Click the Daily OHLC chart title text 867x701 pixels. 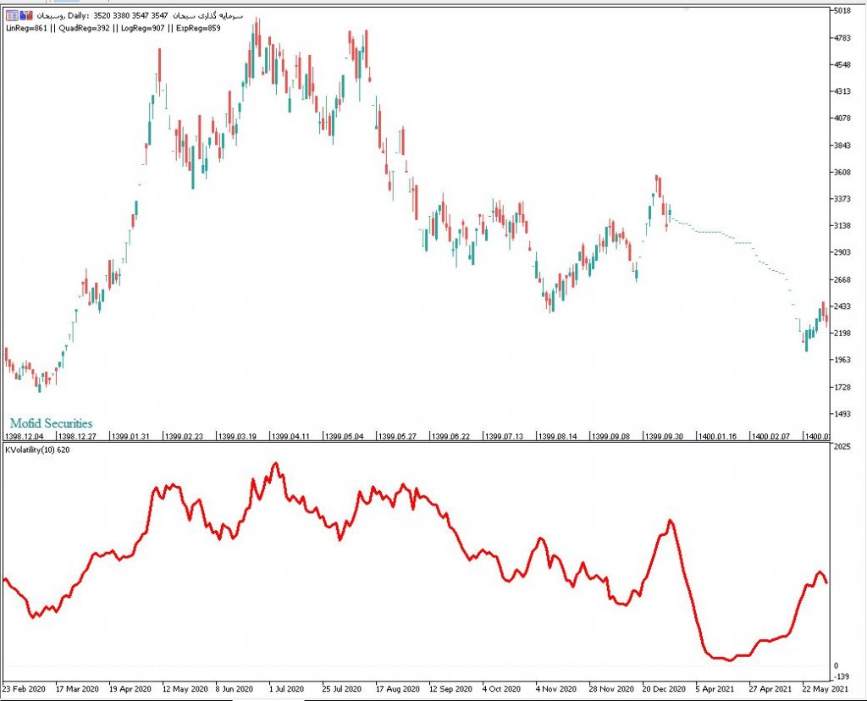pyautogui.click(x=139, y=16)
